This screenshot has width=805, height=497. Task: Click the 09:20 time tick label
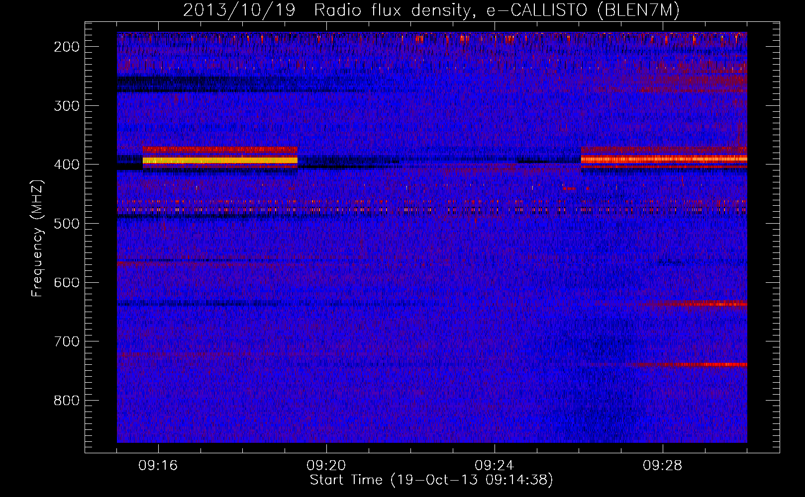click(x=326, y=466)
